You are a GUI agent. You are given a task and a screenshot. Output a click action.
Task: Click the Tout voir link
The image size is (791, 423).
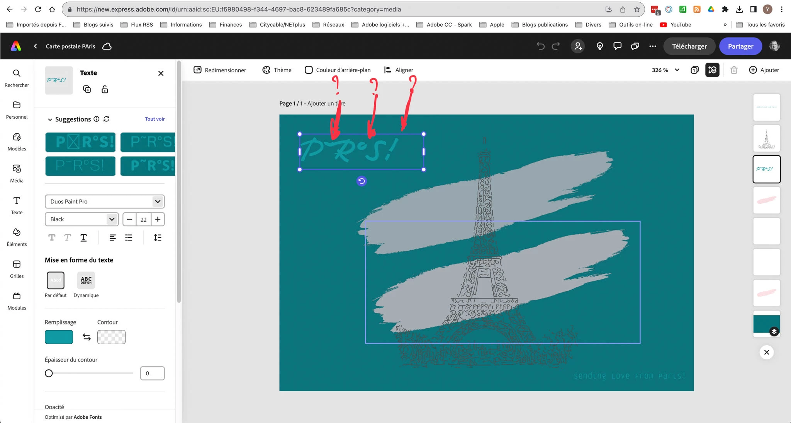point(155,119)
